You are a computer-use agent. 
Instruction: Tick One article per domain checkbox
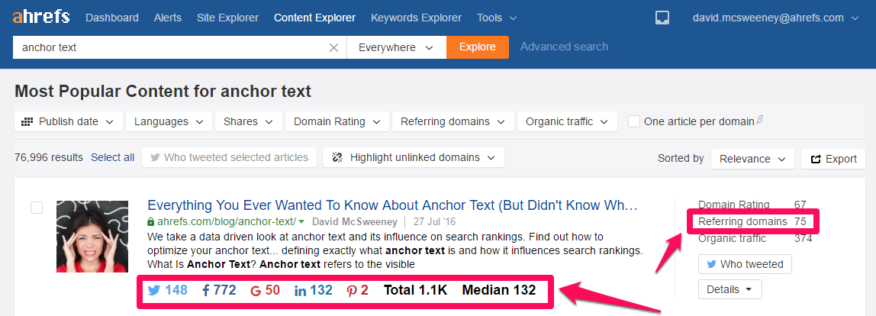click(634, 121)
